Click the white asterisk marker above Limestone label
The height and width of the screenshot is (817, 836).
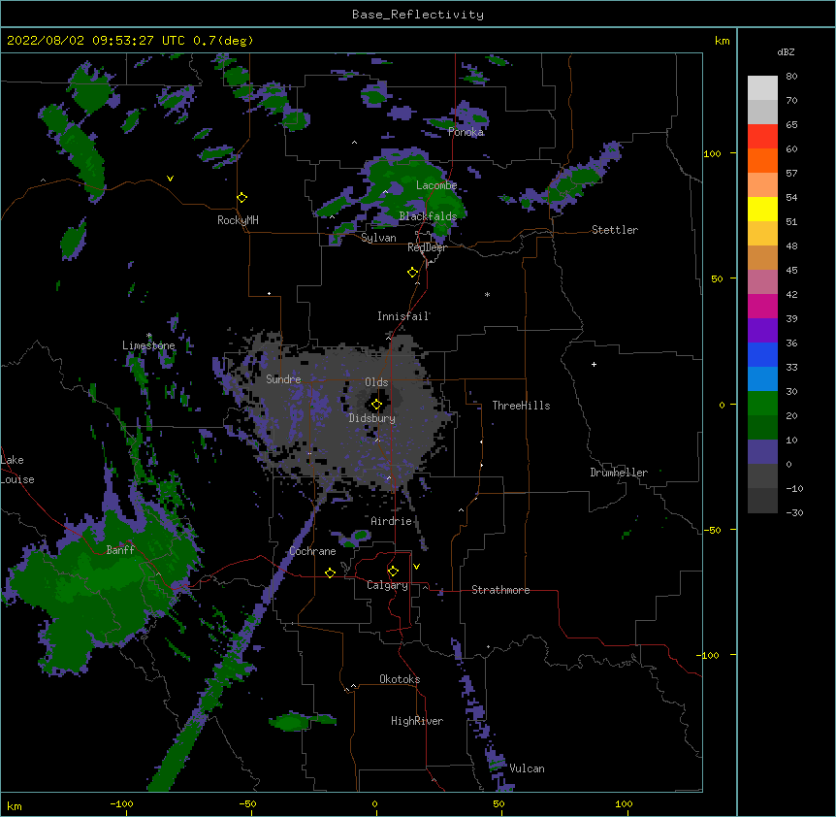click(148, 336)
